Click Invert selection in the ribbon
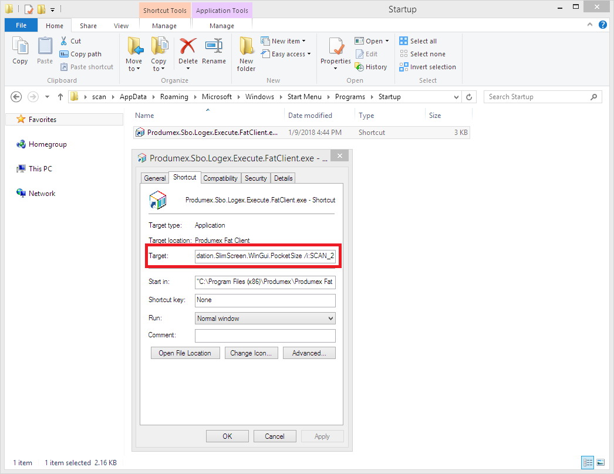The width and height of the screenshot is (614, 474). point(427,67)
